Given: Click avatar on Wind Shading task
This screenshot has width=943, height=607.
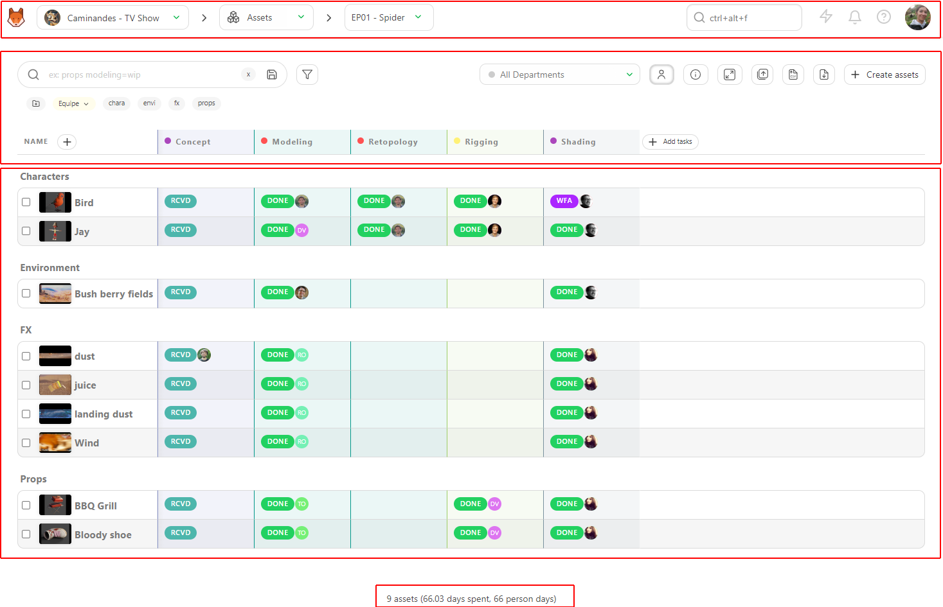Looking at the screenshot, I should [591, 441].
